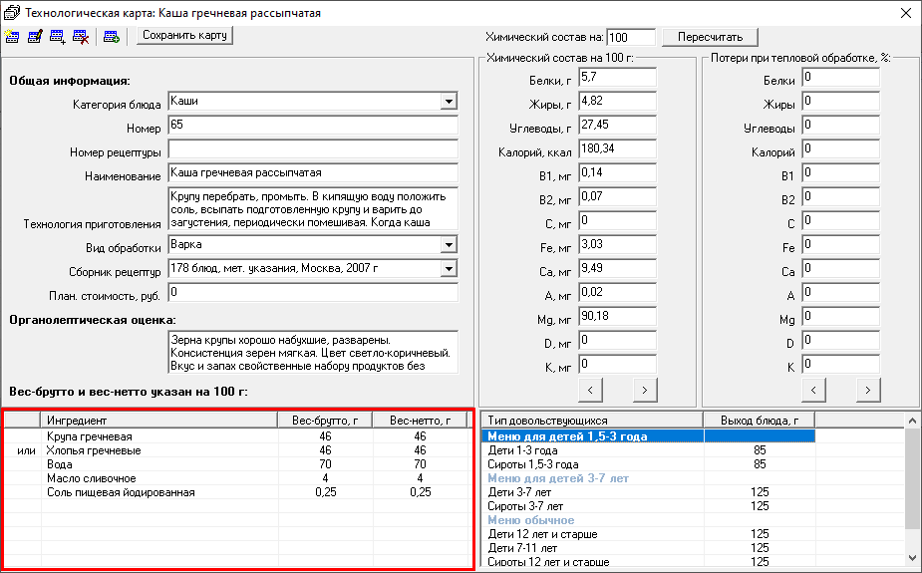This screenshot has width=922, height=573.
Task: Click the edit record pencil icon
Action: point(35,37)
